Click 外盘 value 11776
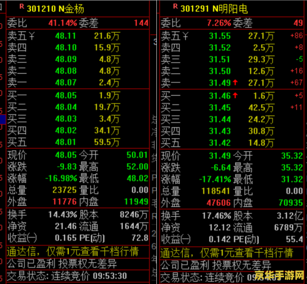 [x=64, y=201]
